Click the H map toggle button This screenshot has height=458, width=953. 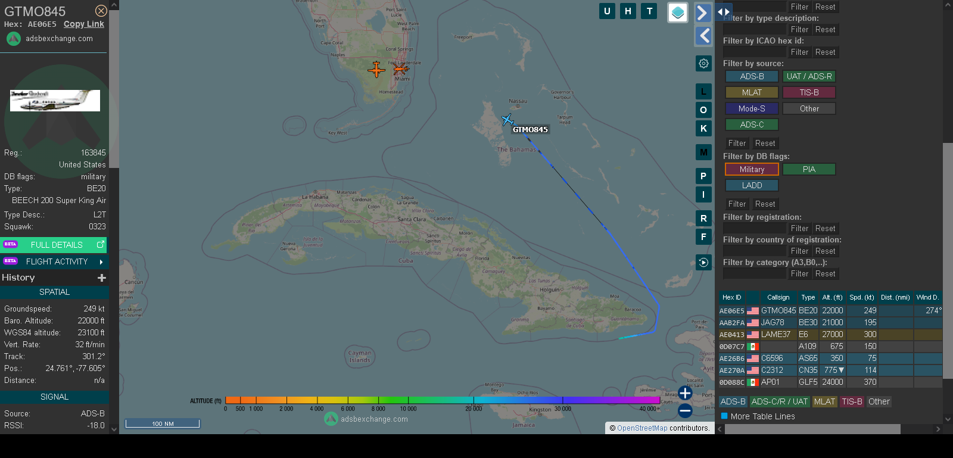point(628,11)
